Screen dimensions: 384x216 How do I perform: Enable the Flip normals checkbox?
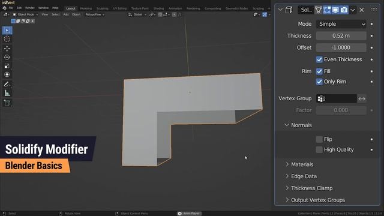(x=319, y=139)
